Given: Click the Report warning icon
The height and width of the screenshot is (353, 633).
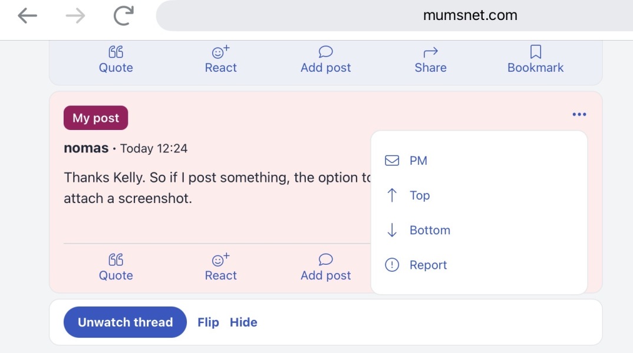Looking at the screenshot, I should [392, 265].
